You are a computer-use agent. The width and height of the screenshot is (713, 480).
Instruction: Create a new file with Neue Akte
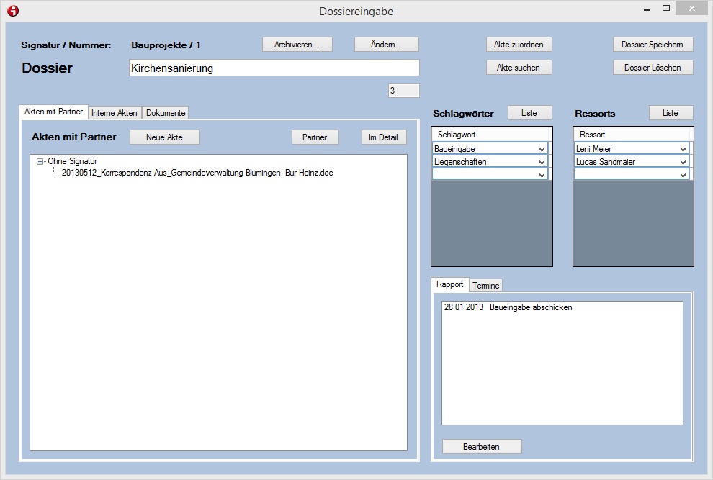pos(164,137)
